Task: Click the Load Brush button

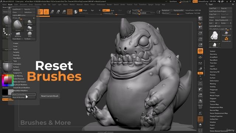Action: [18, 9]
